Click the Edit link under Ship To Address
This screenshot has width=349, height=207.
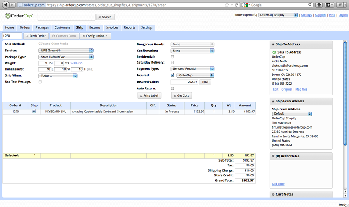coord(276,89)
